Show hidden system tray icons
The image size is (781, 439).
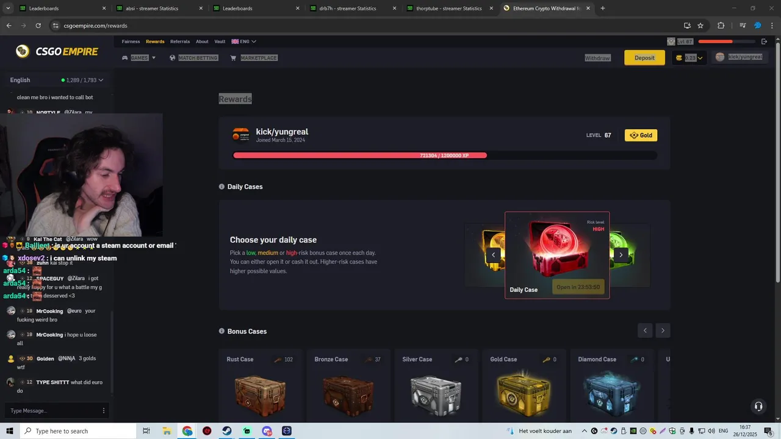pyautogui.click(x=586, y=431)
